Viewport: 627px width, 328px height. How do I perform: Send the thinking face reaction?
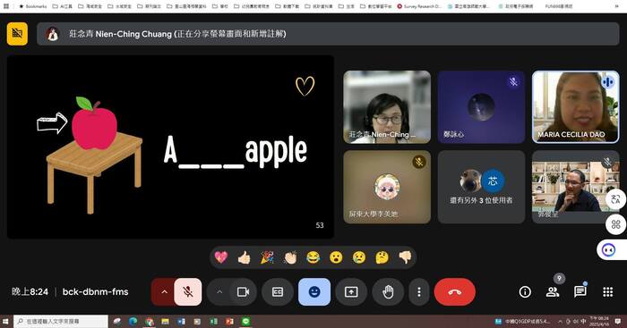[382, 257]
